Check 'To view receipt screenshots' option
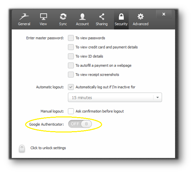194x175 pixels. [x=71, y=75]
